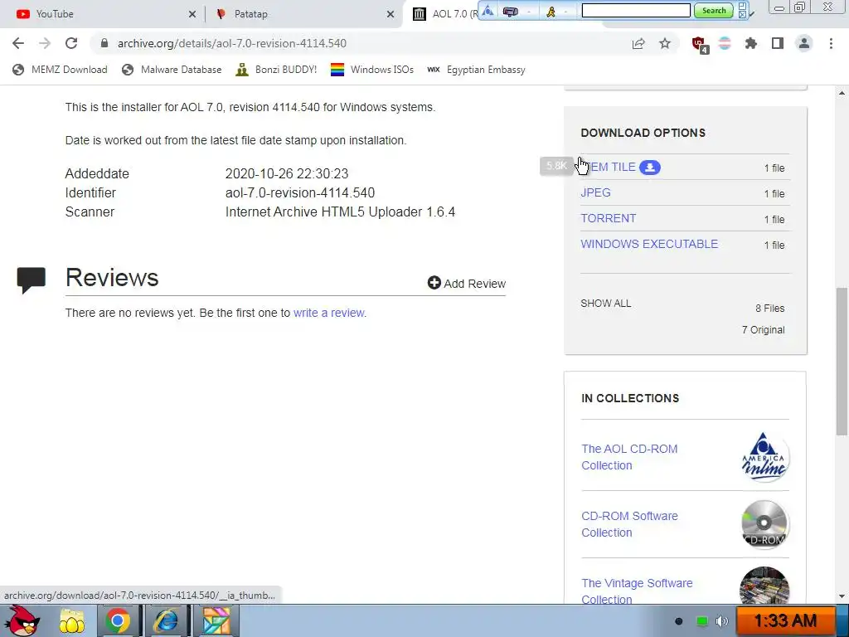The height and width of the screenshot is (637, 849).
Task: Open the dropdown beside the running man
Action: (x=565, y=11)
